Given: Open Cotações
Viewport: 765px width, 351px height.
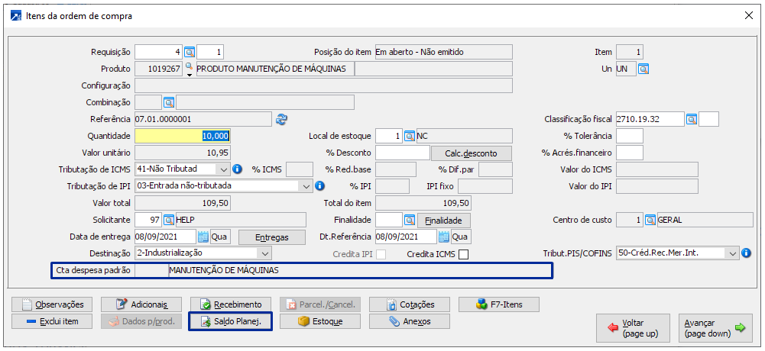Looking at the screenshot, I should tap(410, 304).
